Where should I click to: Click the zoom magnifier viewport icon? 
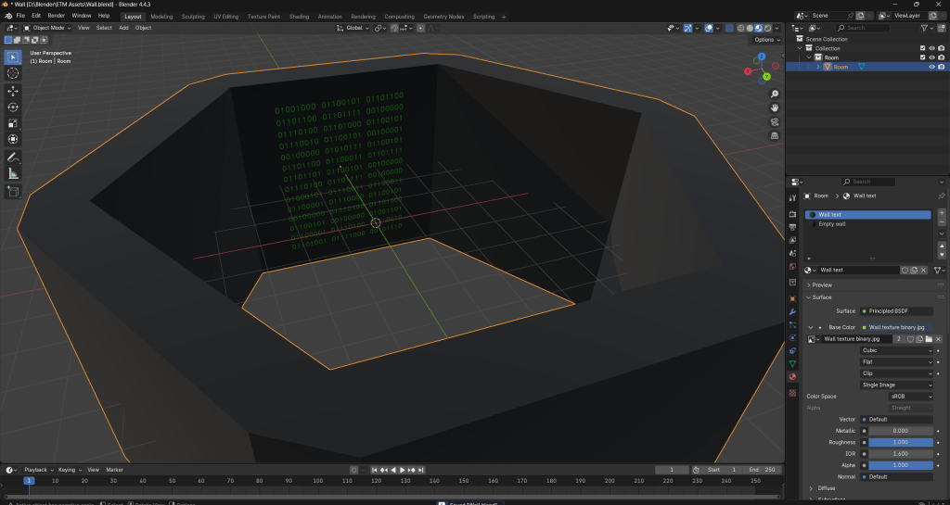(x=775, y=95)
